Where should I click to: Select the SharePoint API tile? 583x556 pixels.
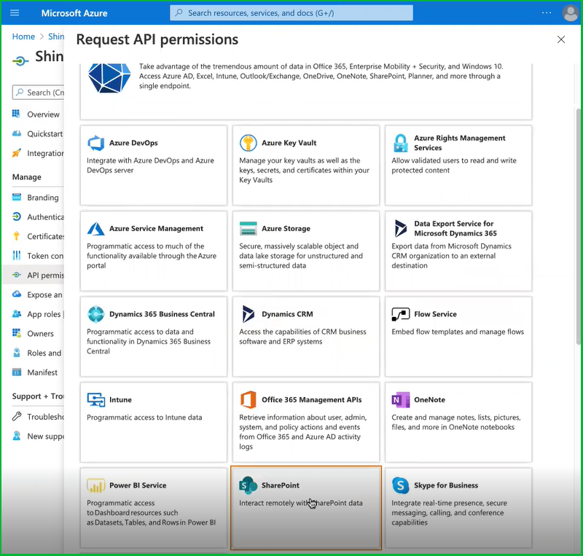pos(305,508)
